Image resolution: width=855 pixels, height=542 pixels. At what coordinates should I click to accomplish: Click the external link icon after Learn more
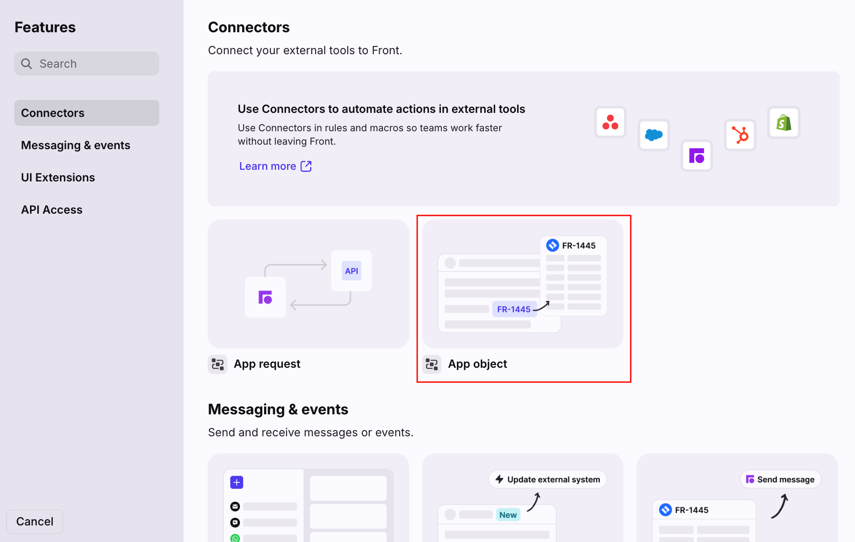pyautogui.click(x=306, y=166)
